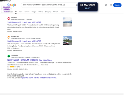125x95 pixels.
Task: Switch to the All results tab
Action: 16,12
